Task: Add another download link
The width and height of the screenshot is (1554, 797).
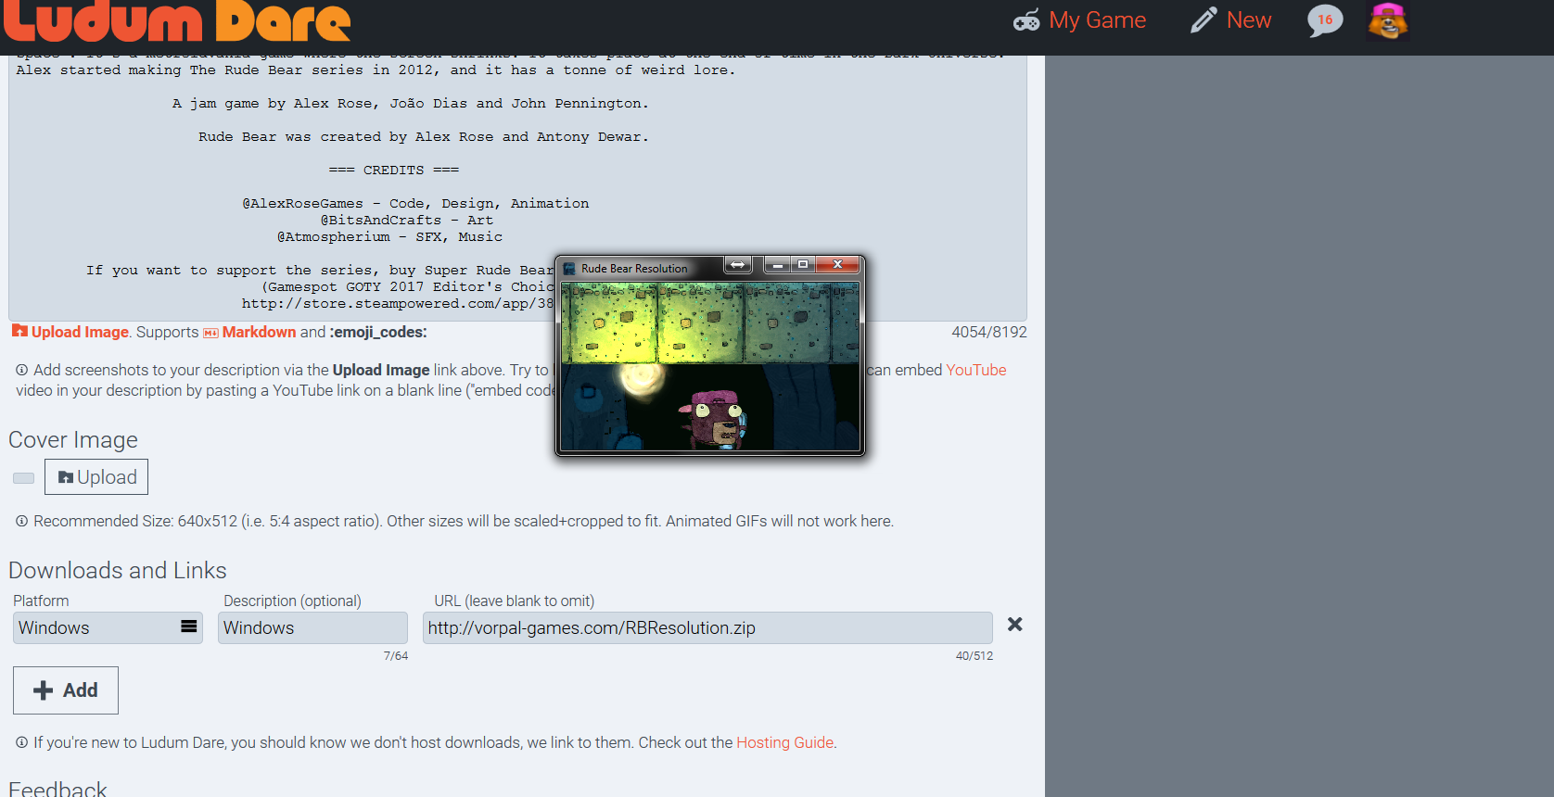Action: coord(66,690)
